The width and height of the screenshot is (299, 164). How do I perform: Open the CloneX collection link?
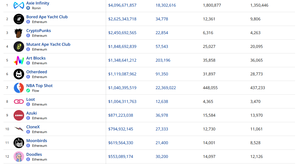coord(33,127)
